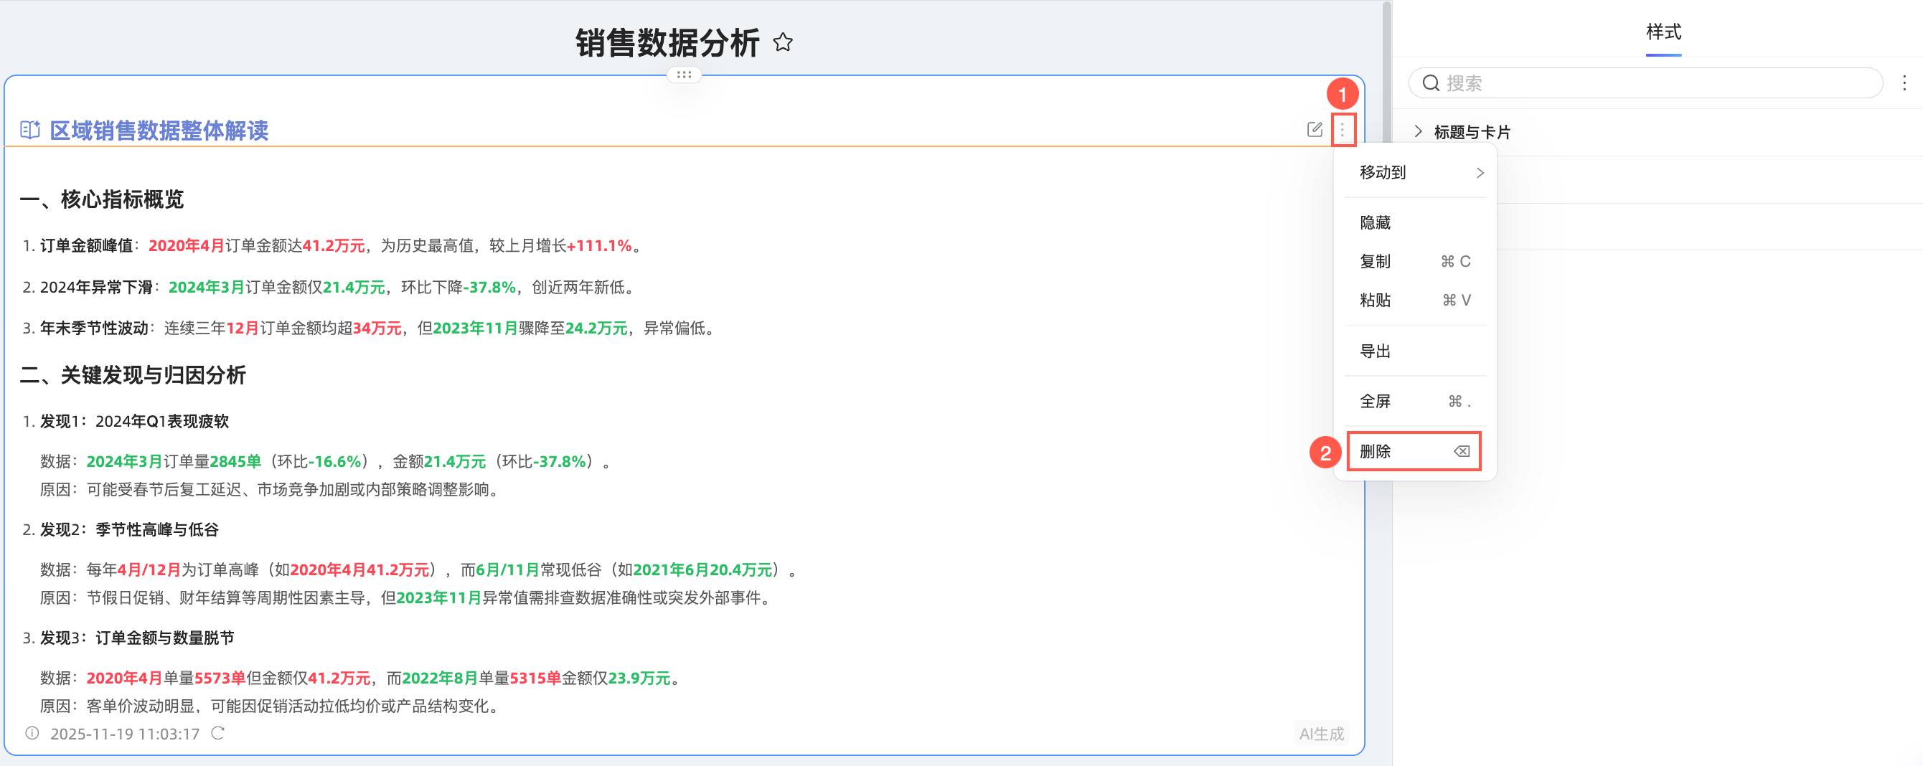Image resolution: width=1923 pixels, height=766 pixels.
Task: Click the edit pencil icon on the card
Action: point(1315,130)
